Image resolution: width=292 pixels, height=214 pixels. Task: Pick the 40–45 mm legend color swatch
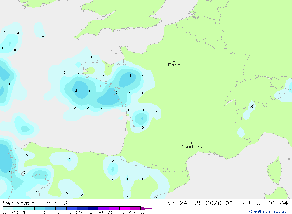click(125, 208)
